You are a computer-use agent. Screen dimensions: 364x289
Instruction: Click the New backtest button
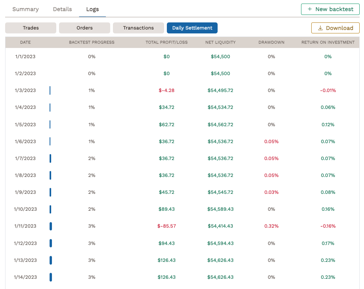click(x=330, y=9)
